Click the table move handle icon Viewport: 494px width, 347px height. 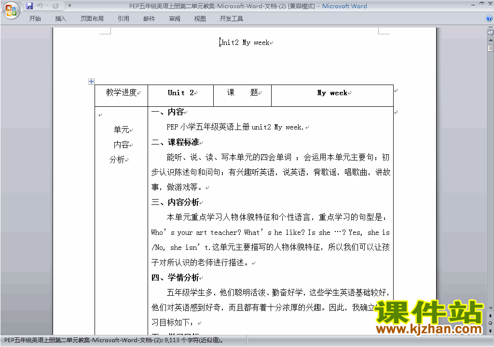[91, 82]
